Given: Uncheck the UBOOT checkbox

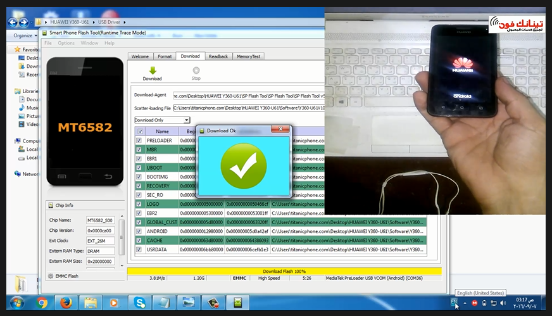Looking at the screenshot, I should pyautogui.click(x=139, y=168).
